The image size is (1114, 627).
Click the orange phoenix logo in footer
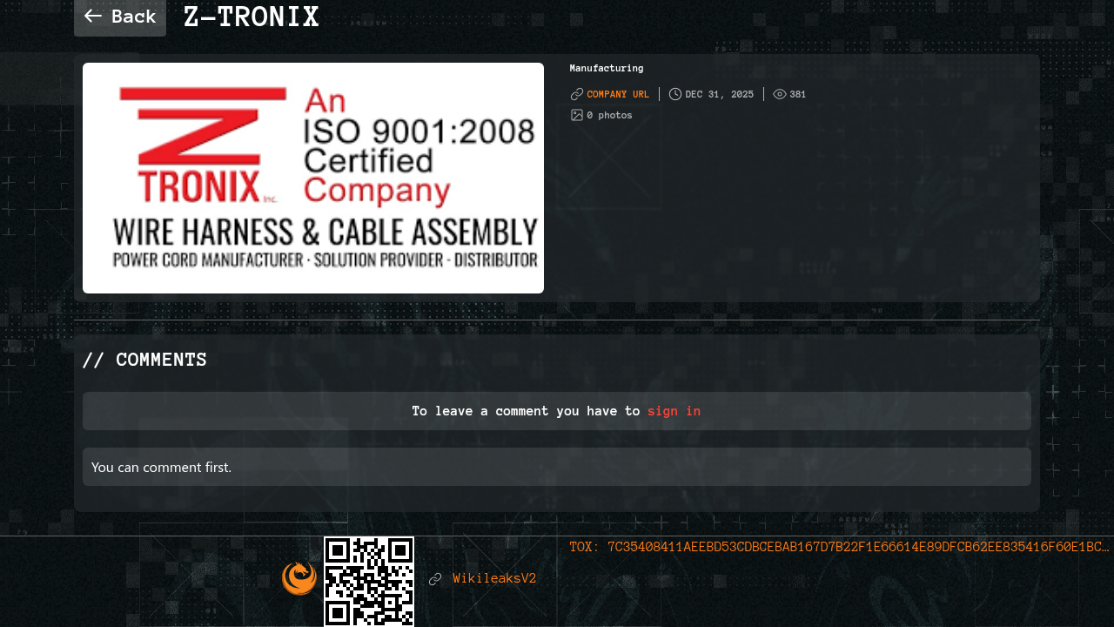tap(299, 578)
